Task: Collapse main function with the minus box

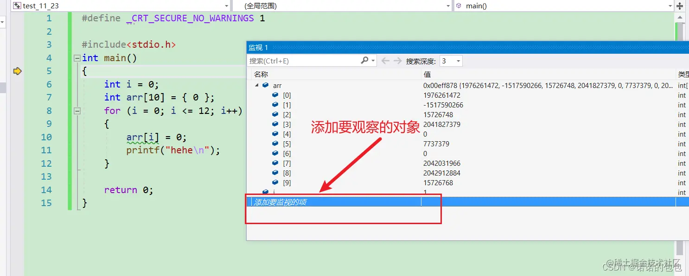Action: (x=77, y=57)
